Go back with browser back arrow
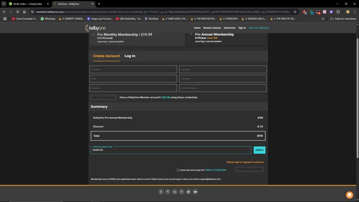The width and height of the screenshot is (359, 202). [x=4, y=12]
